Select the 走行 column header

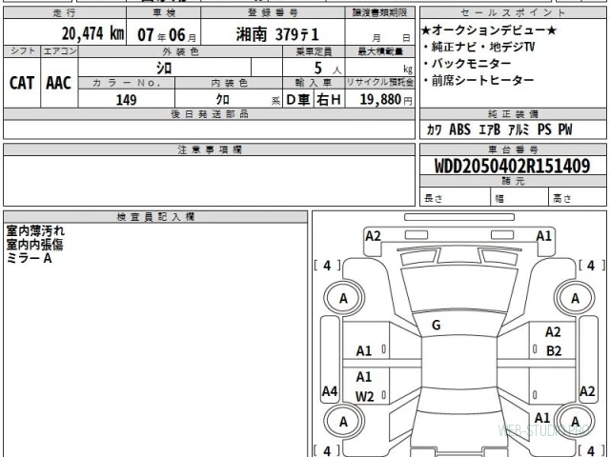[64, 12]
